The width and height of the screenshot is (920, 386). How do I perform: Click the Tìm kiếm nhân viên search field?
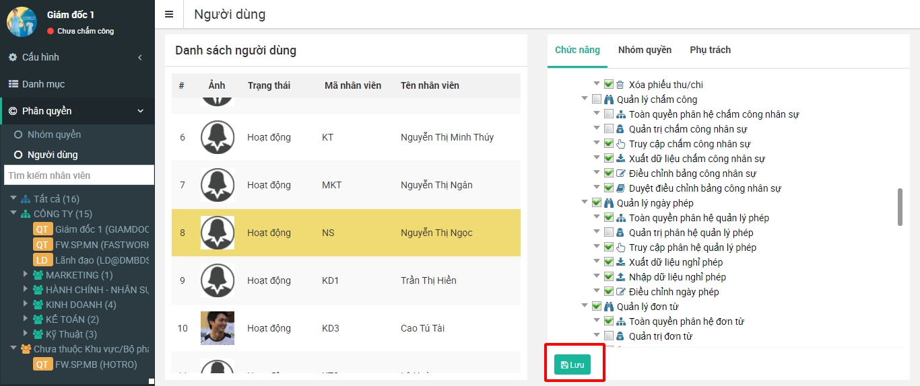tap(79, 176)
